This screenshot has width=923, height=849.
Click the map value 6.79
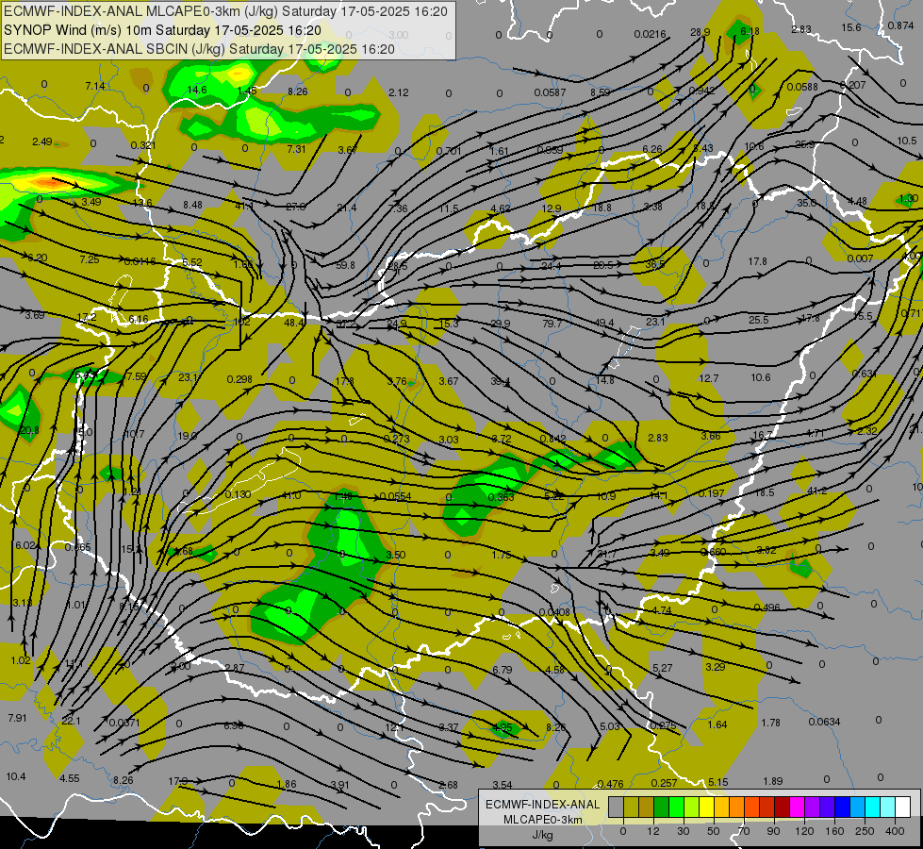503,671
